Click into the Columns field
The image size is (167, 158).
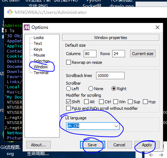click(x=90, y=54)
